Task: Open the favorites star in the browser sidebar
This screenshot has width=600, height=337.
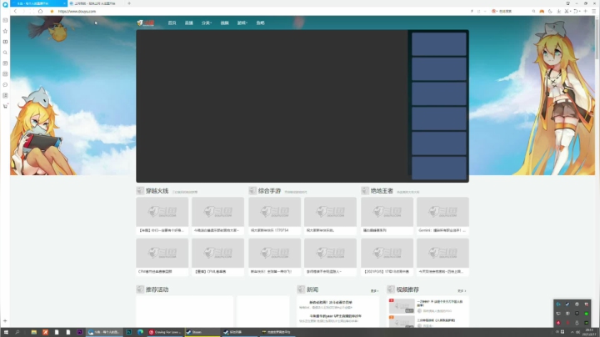Action: pyautogui.click(x=5, y=31)
